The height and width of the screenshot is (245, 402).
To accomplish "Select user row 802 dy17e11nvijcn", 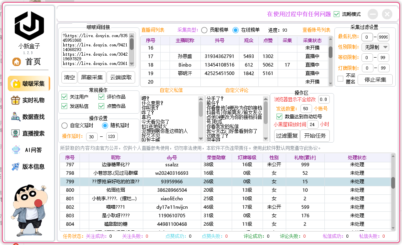I will point(226,207).
